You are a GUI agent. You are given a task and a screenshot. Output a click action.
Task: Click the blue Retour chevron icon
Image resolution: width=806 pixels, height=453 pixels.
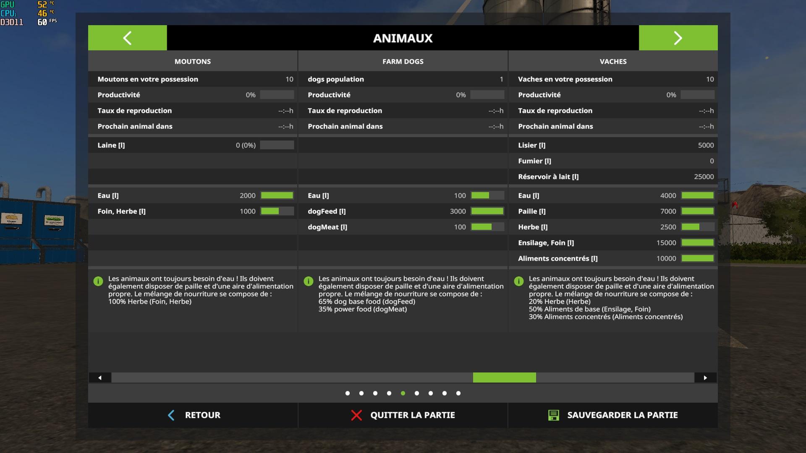tap(171, 415)
